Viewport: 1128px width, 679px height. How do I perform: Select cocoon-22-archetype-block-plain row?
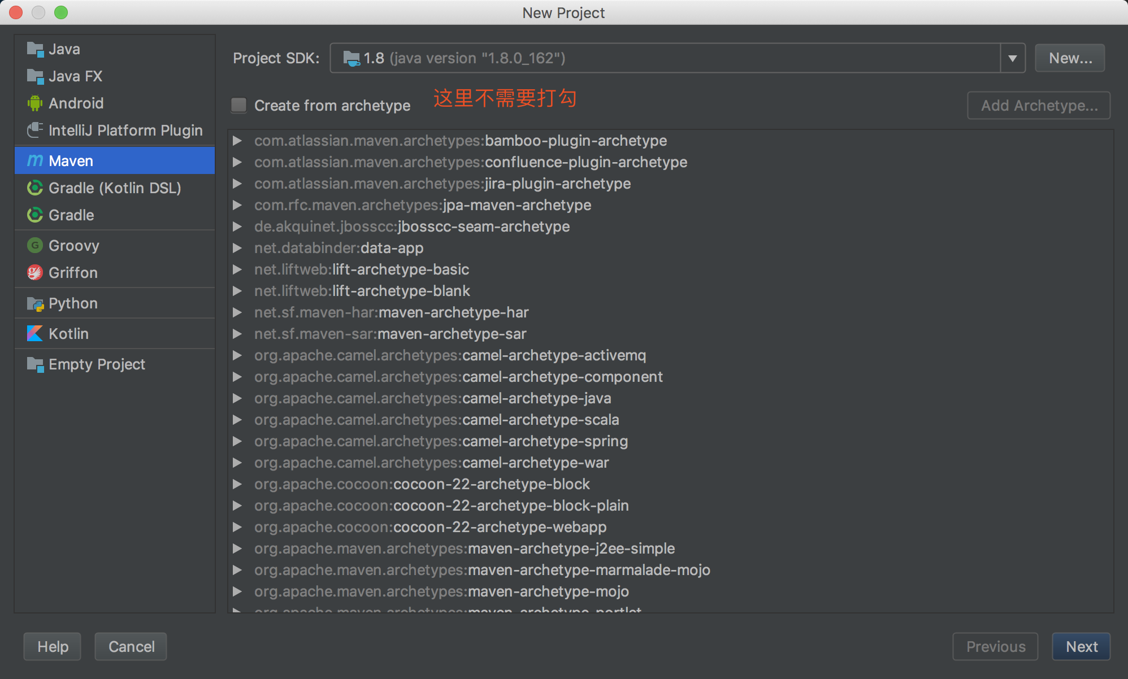pos(671,506)
